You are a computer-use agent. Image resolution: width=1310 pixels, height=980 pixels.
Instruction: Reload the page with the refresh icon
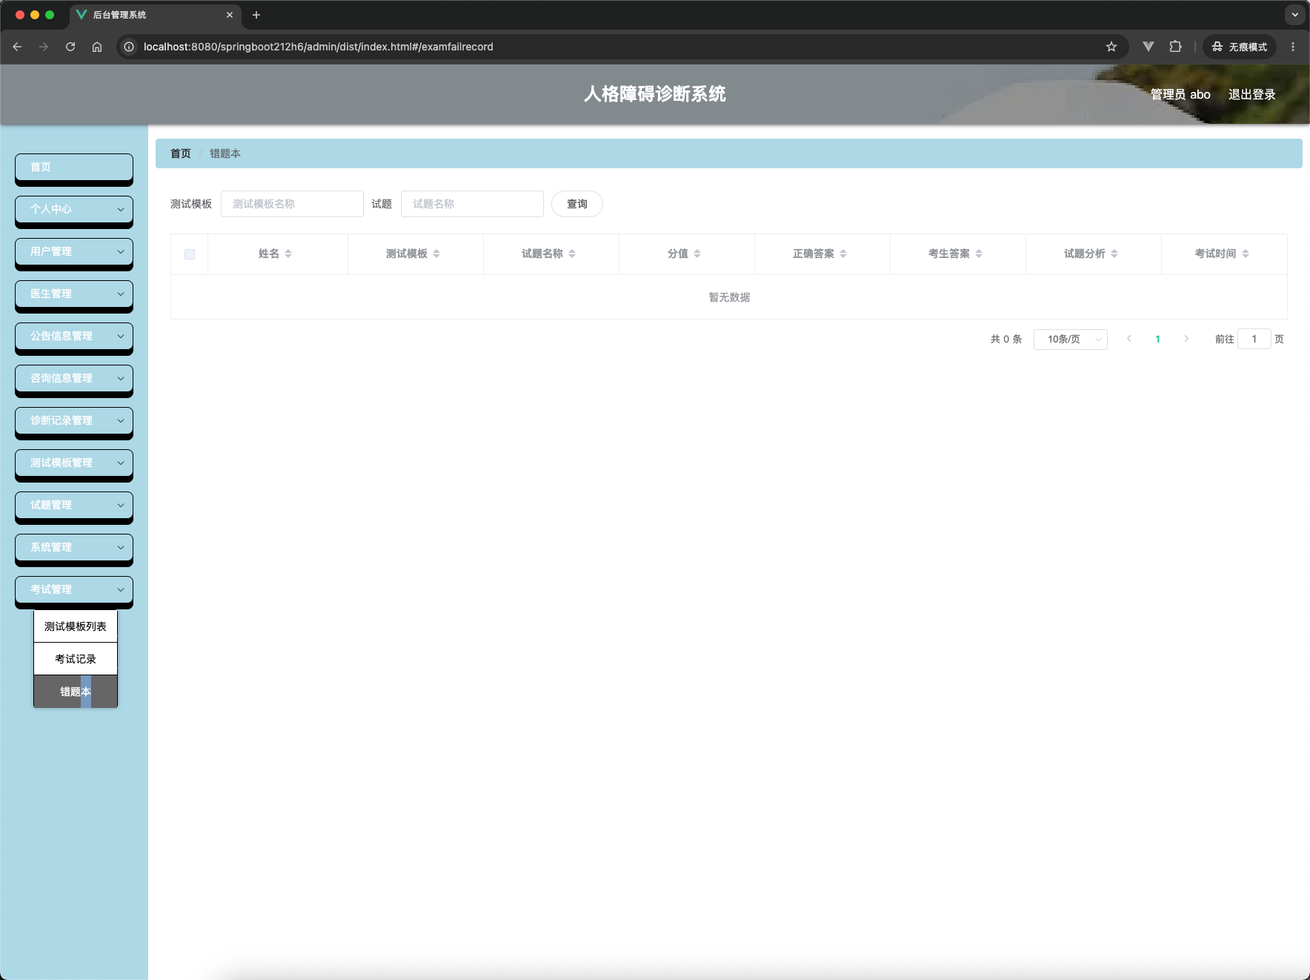(x=70, y=47)
